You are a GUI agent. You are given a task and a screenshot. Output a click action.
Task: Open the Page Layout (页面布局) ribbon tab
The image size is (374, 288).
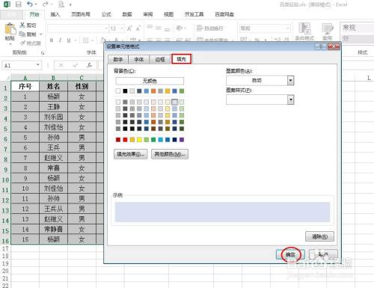[x=81, y=14]
